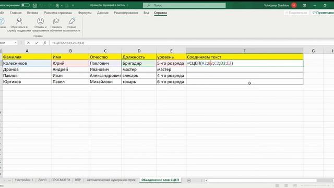
Task: Click the add new sheet plus icon
Action: tap(189, 181)
